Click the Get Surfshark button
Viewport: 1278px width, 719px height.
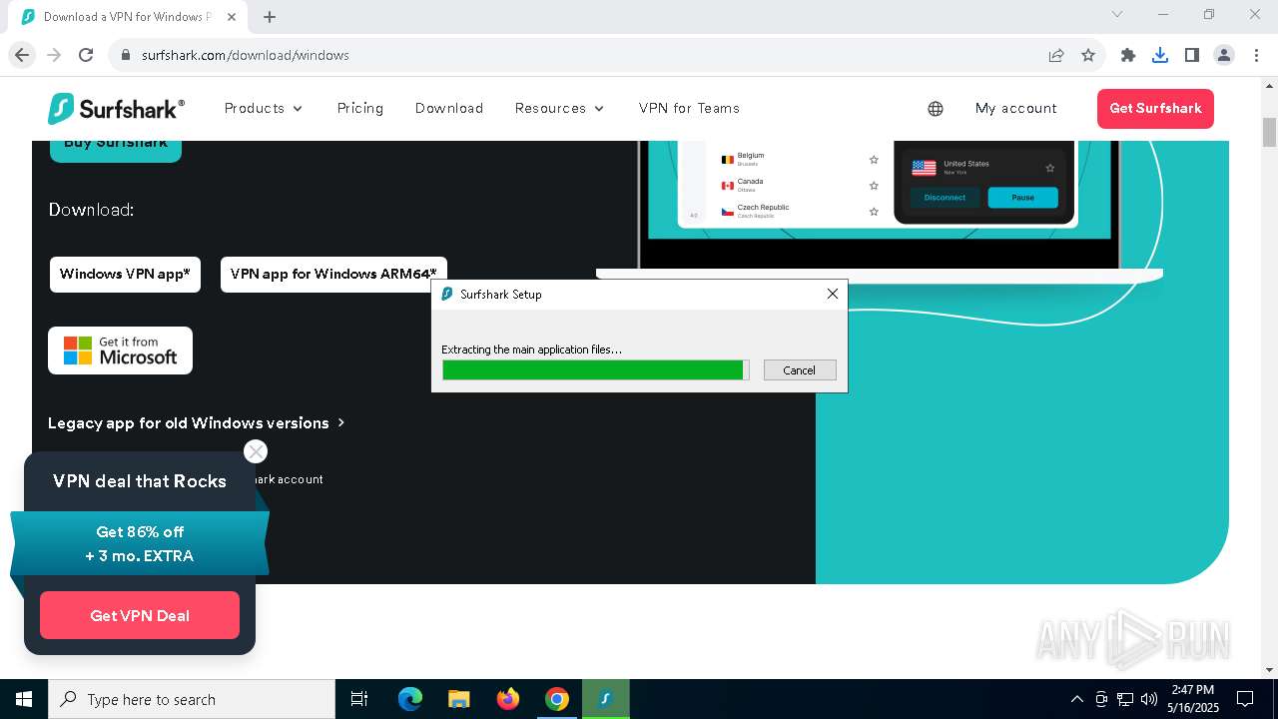(1155, 108)
